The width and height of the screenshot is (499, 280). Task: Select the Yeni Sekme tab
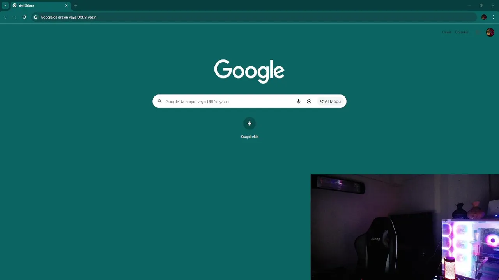coord(40,5)
